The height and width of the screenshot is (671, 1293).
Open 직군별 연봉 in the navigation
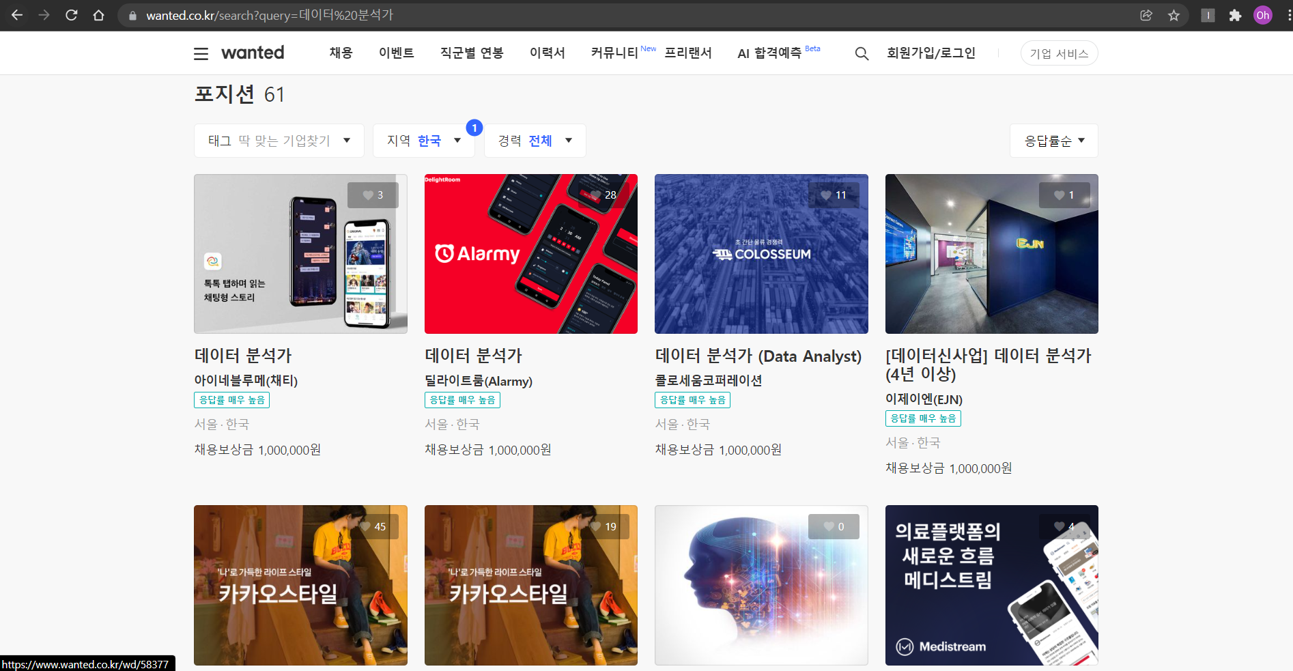[472, 53]
